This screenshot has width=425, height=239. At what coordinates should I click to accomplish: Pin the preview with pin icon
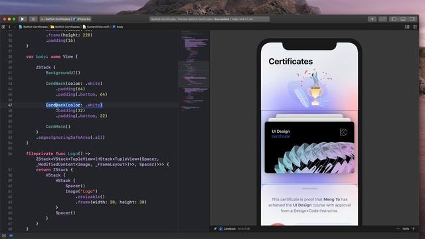(x=215, y=228)
